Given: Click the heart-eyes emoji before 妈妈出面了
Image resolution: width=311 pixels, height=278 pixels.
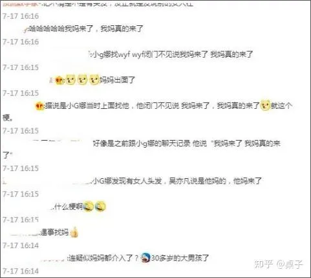Looking at the screenshot, I should pos(59,80).
